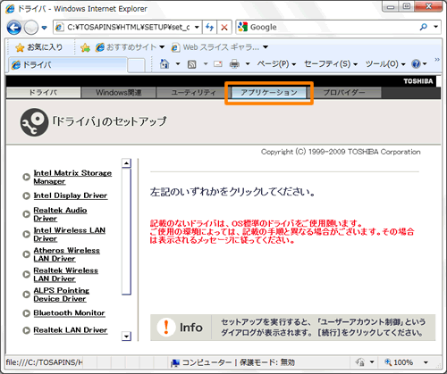Open Atheros Wireless LAN Driver link
447x374 pixels.
66,254
